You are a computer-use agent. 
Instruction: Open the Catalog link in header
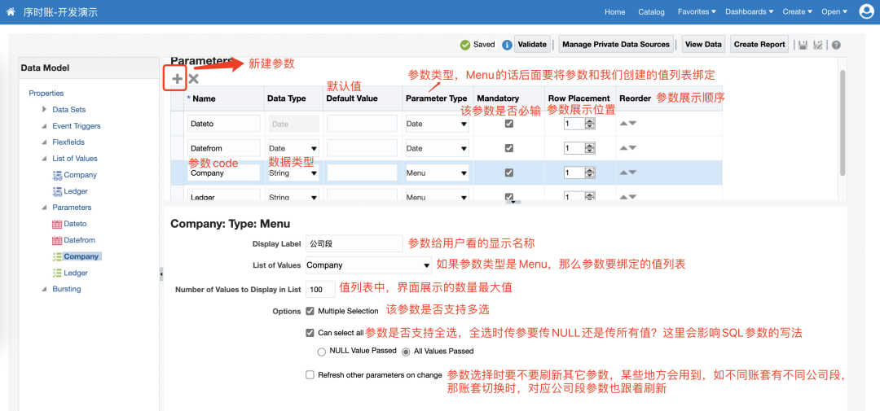tap(651, 11)
